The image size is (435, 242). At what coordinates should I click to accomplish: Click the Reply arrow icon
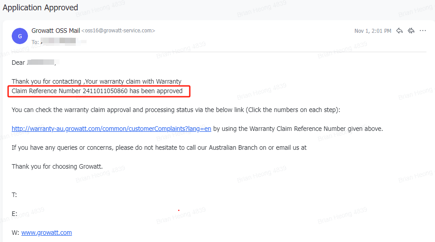[399, 31]
